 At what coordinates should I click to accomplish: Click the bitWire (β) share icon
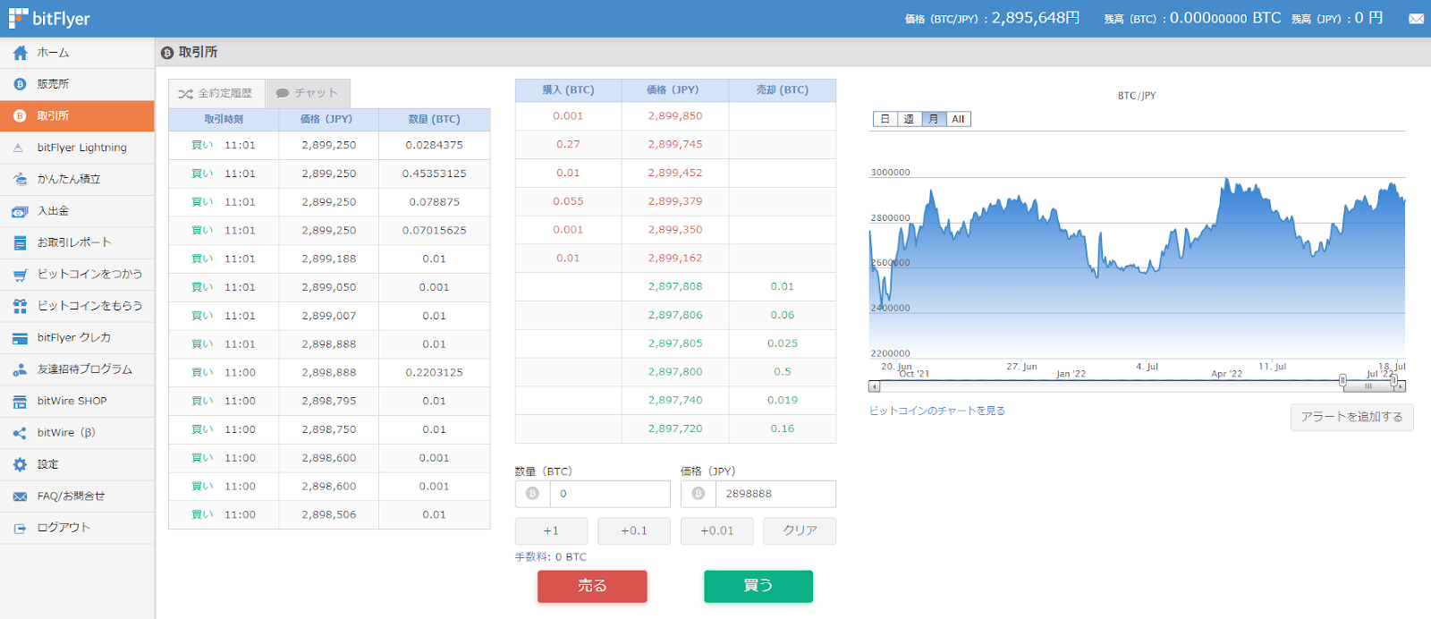tap(20, 433)
